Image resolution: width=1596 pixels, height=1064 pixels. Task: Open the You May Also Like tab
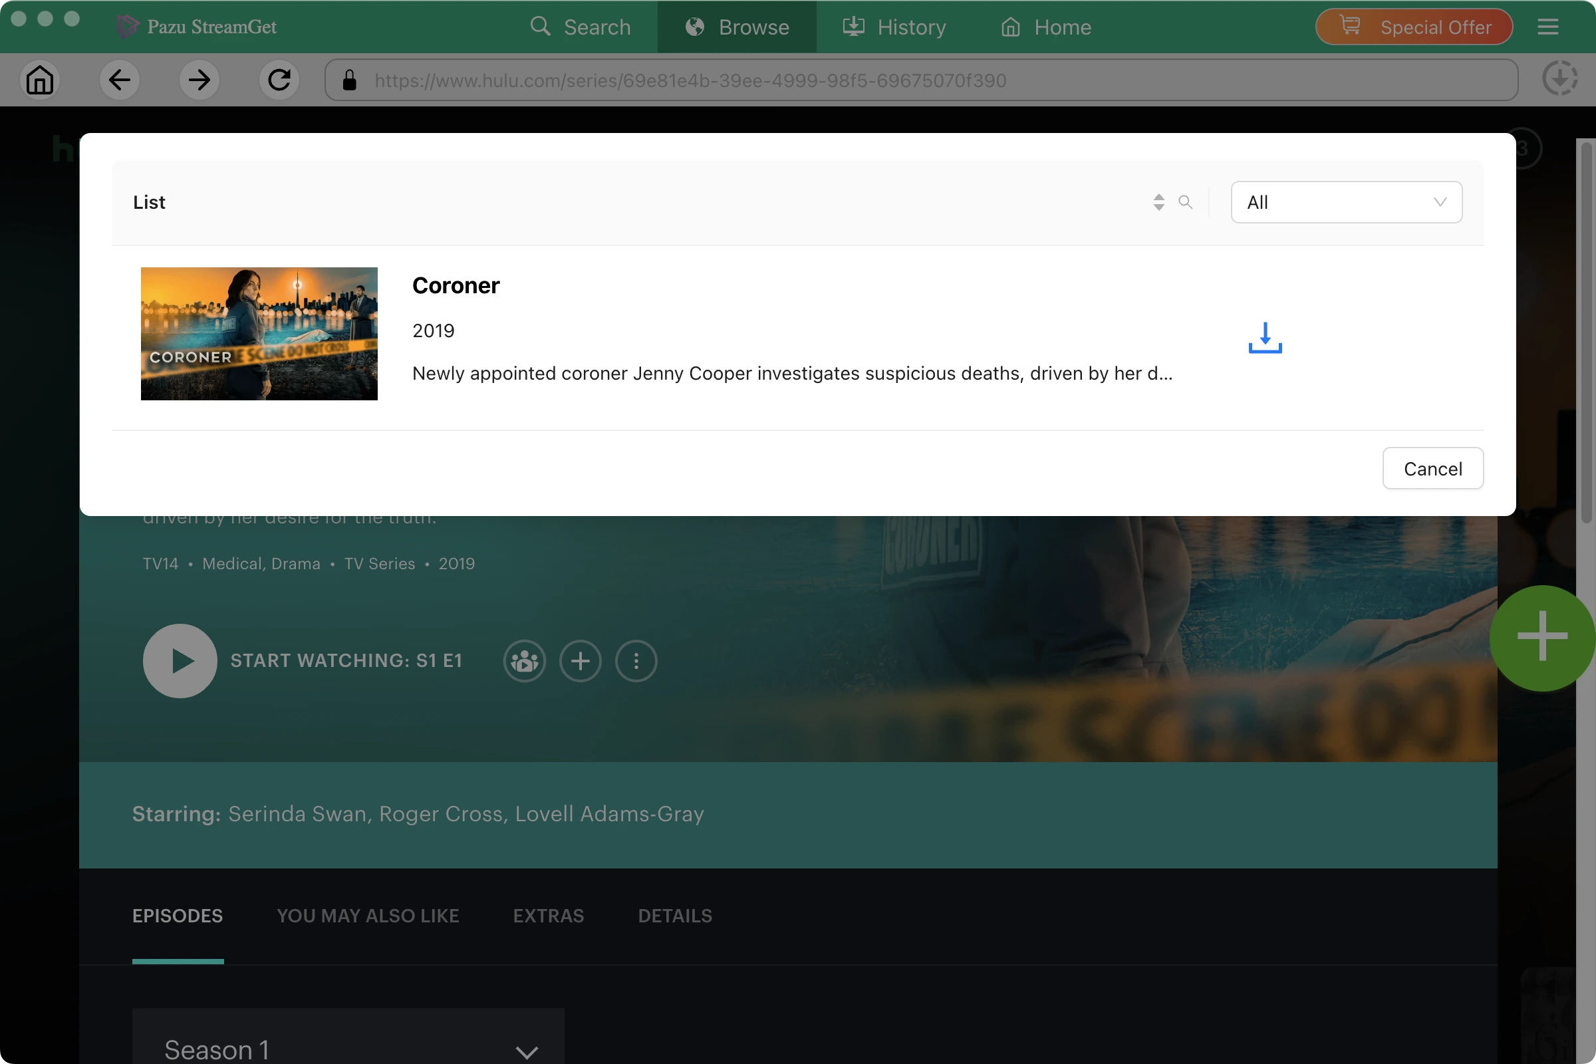368,916
